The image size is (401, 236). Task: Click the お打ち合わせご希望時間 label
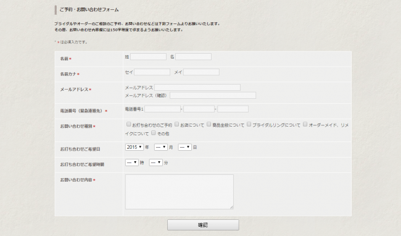82,164
